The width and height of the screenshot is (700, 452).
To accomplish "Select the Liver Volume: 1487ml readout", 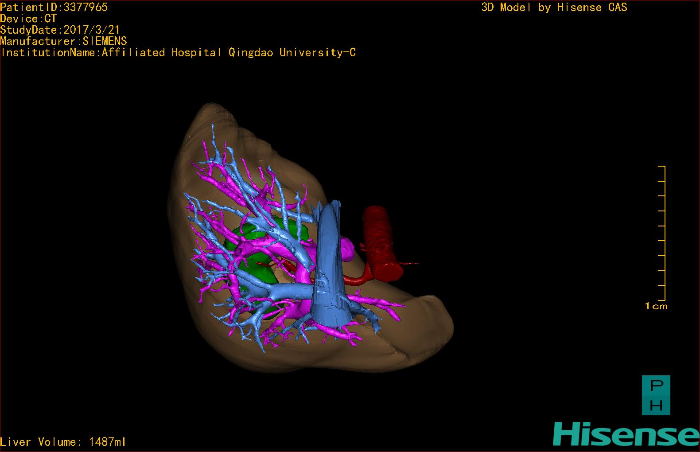I will (63, 442).
